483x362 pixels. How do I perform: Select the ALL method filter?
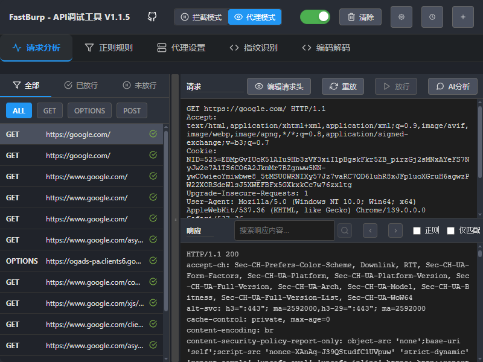click(x=19, y=110)
